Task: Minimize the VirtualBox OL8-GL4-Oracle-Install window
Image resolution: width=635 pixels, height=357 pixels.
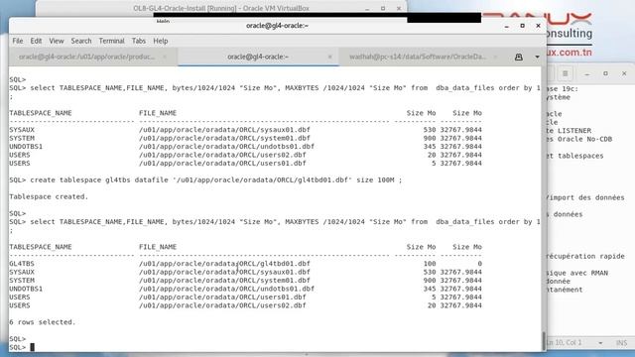Action: click(x=367, y=8)
